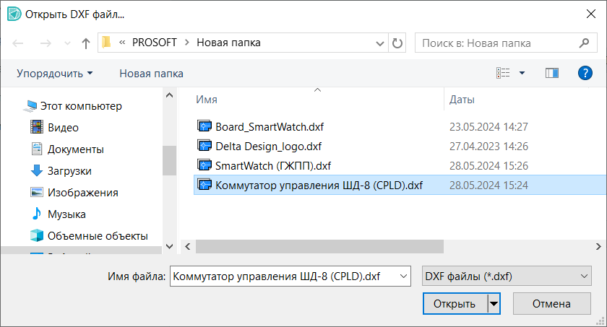This screenshot has width=607, height=327.
Task: Expand the Открыть button split arrow
Action: click(x=495, y=304)
